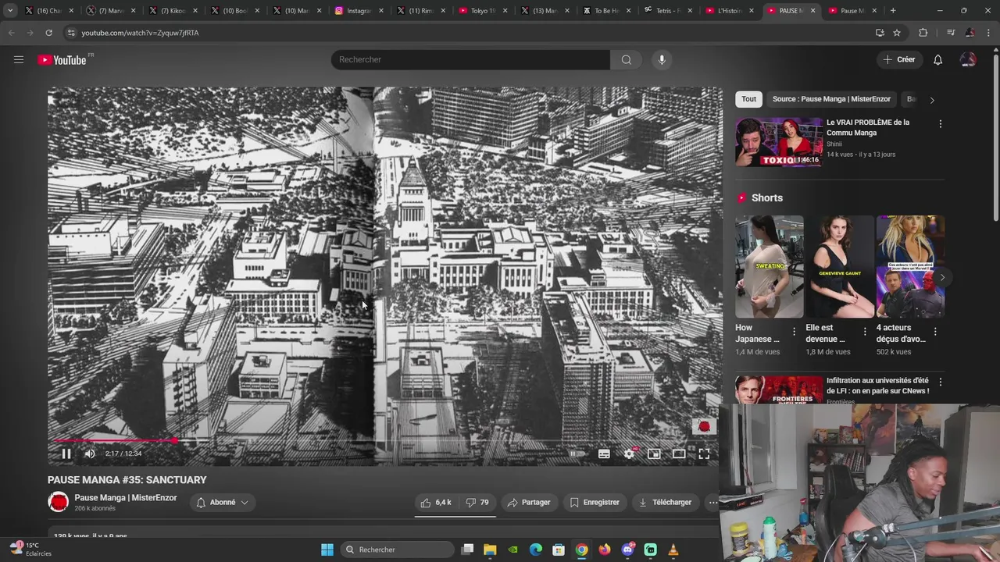Open YouTube notifications bell
Screen dimensions: 1000x562
tap(938, 59)
